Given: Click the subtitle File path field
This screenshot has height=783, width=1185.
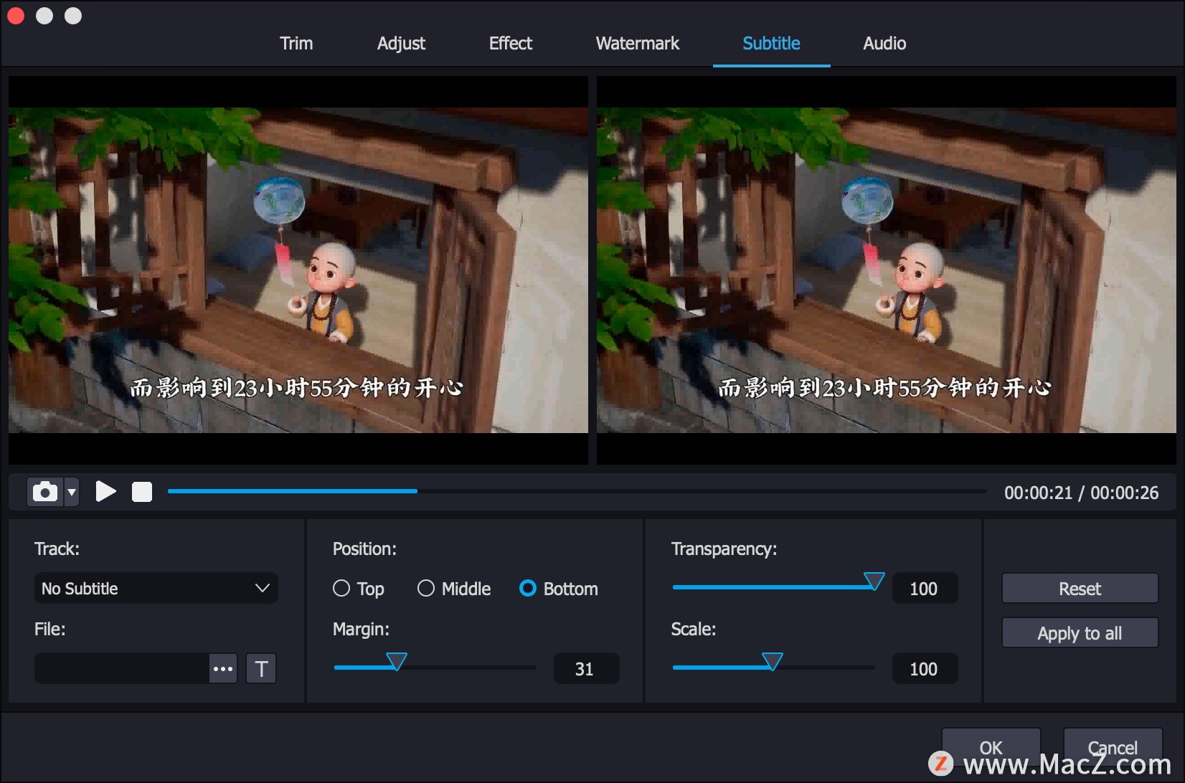Looking at the screenshot, I should [x=122, y=668].
